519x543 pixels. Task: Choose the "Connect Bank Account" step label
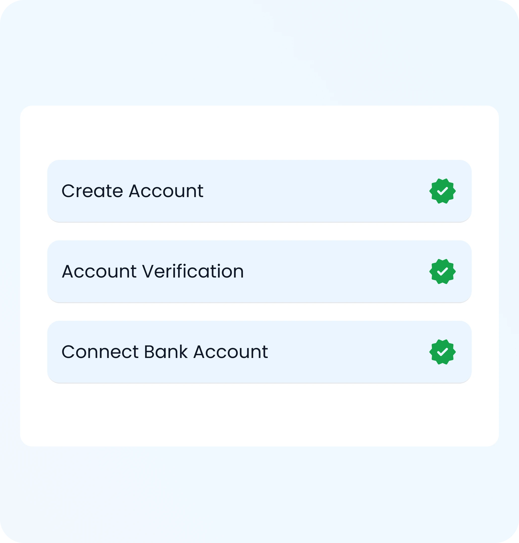pos(165,352)
